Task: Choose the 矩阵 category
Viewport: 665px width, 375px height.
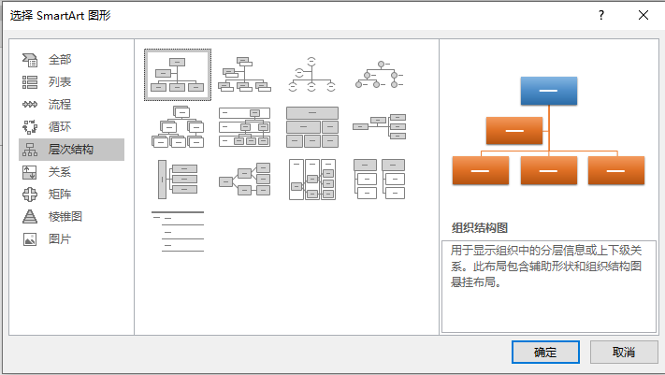Action: [x=71, y=195]
